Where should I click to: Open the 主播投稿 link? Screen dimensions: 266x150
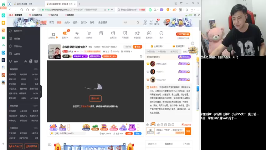point(157,46)
